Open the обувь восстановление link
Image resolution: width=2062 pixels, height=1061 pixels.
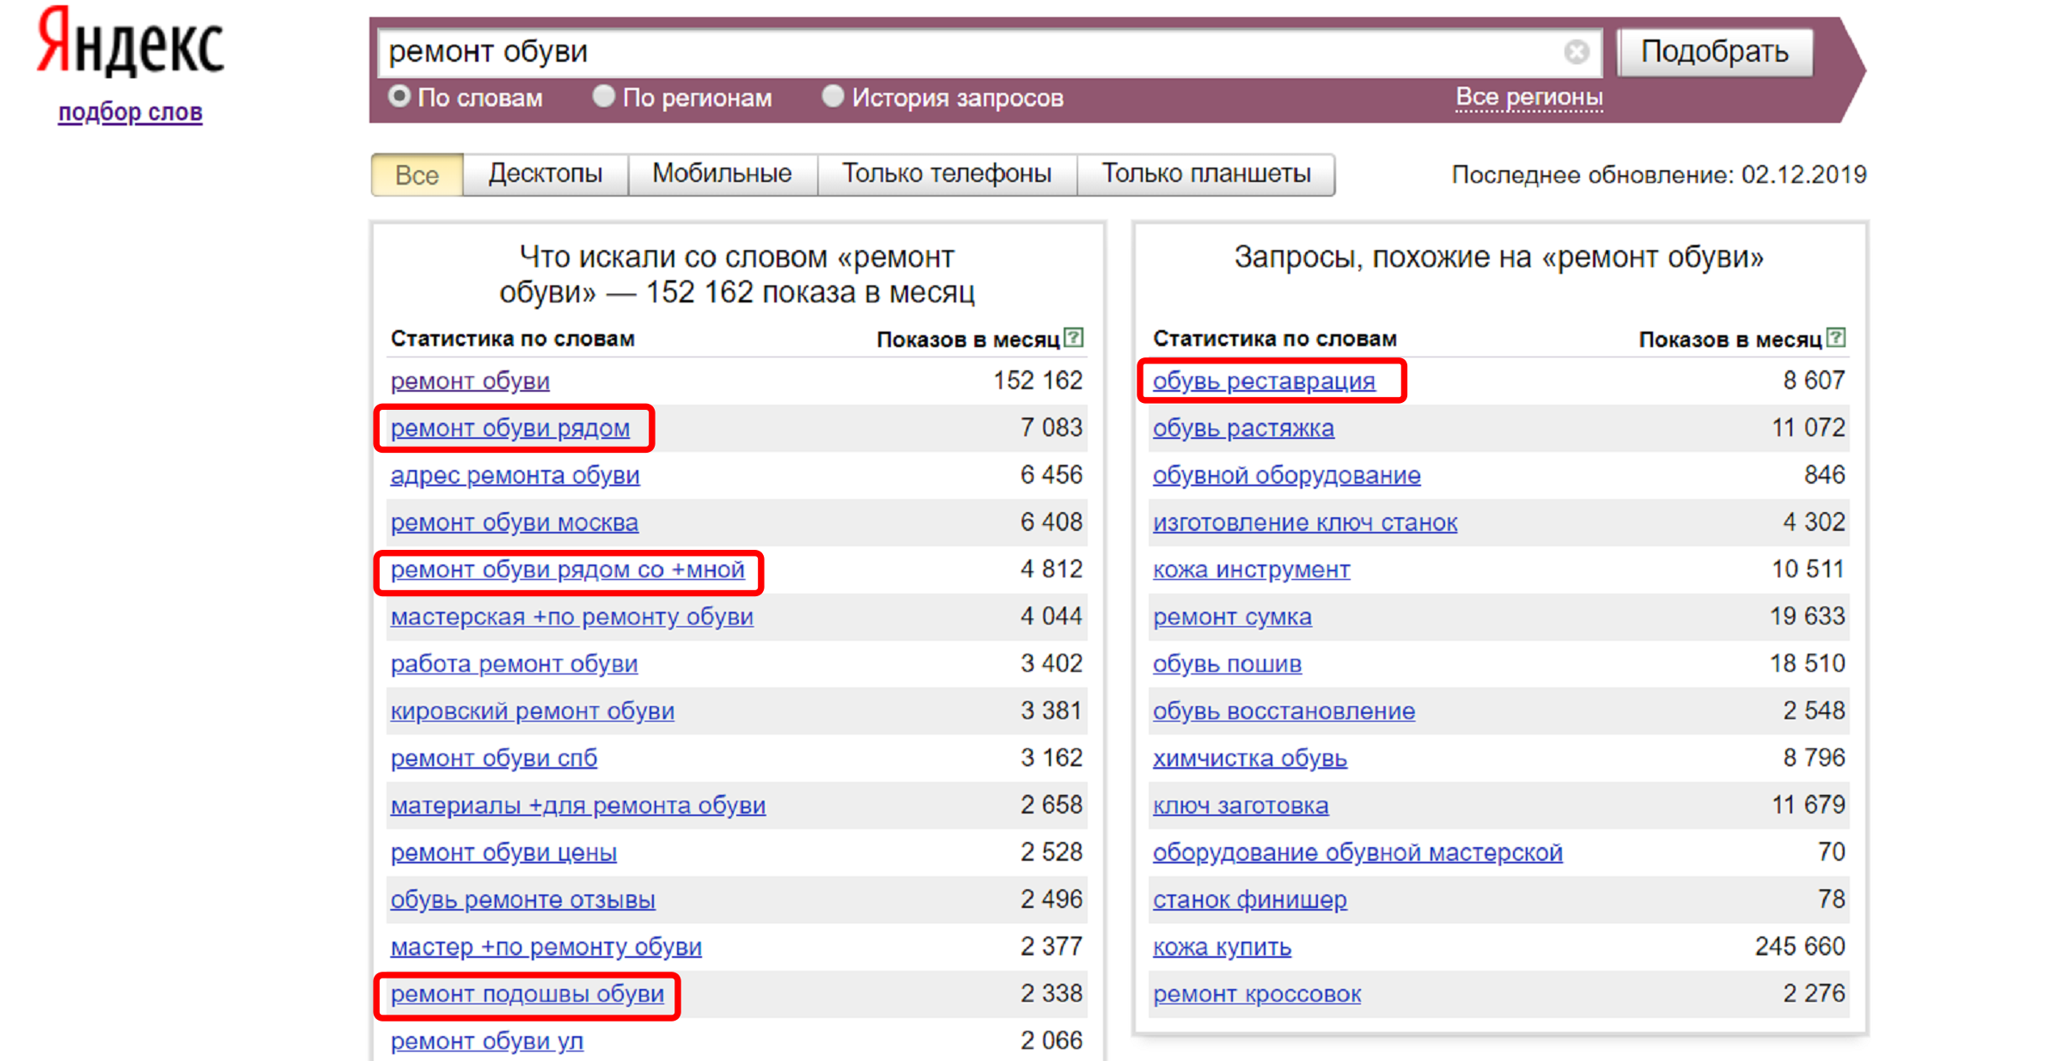[1284, 711]
